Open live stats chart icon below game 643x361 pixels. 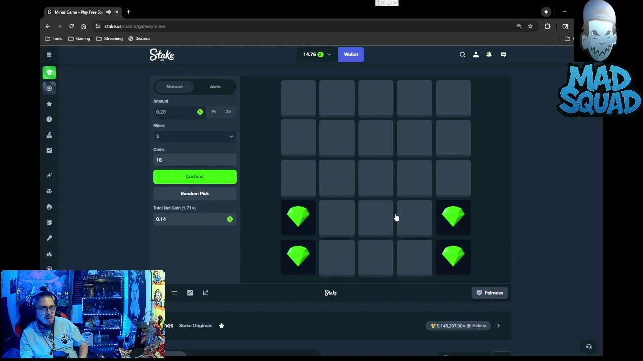[190, 293]
